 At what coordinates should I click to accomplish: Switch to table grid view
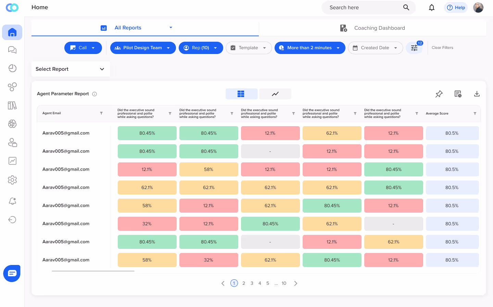(241, 94)
